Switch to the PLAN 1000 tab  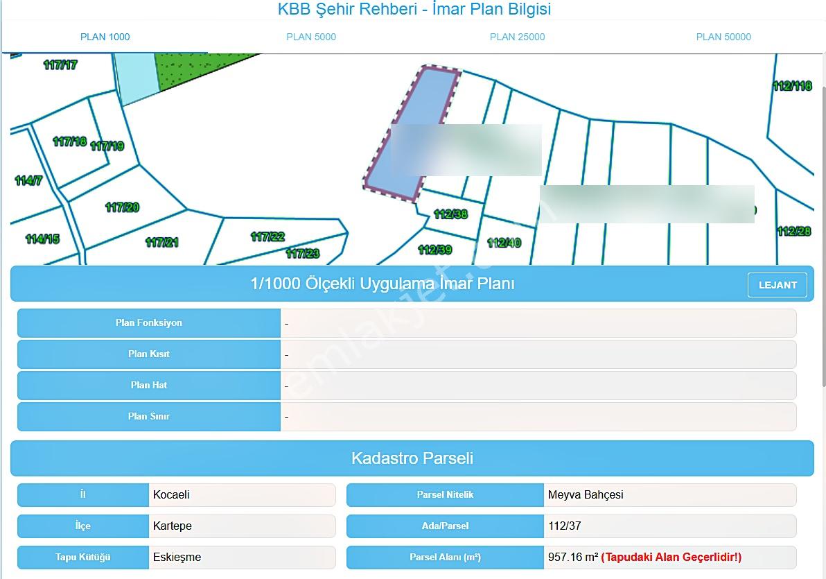click(105, 37)
